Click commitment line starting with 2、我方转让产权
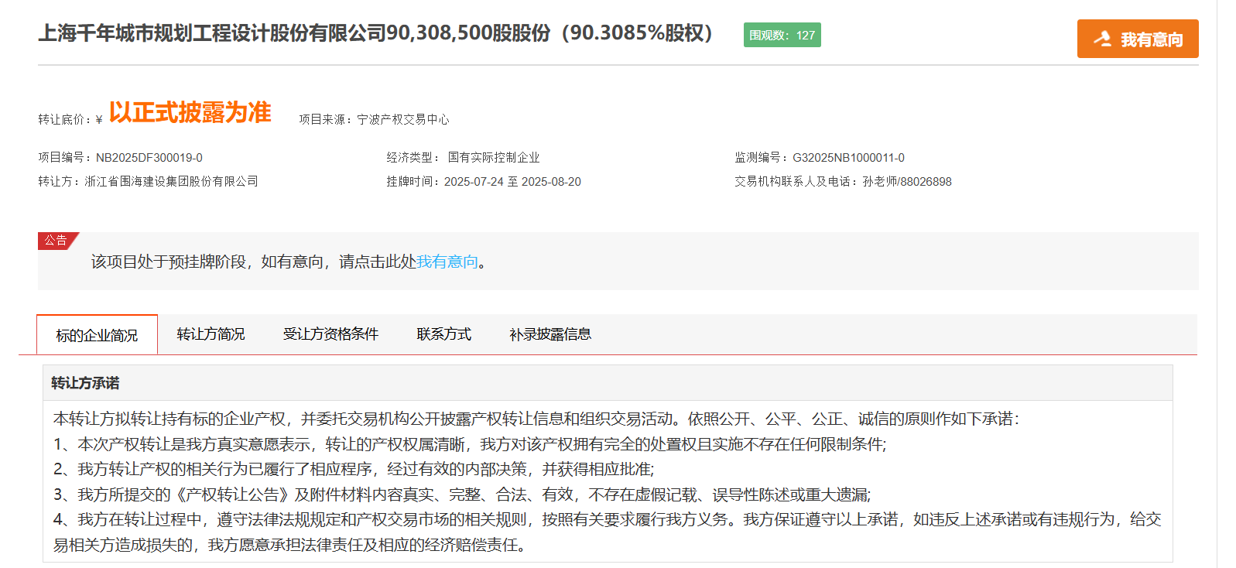 [x=354, y=469]
